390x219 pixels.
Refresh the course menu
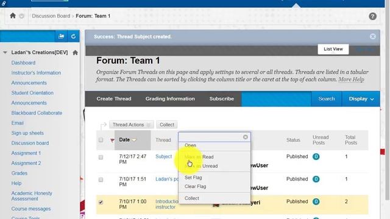tap(73, 36)
